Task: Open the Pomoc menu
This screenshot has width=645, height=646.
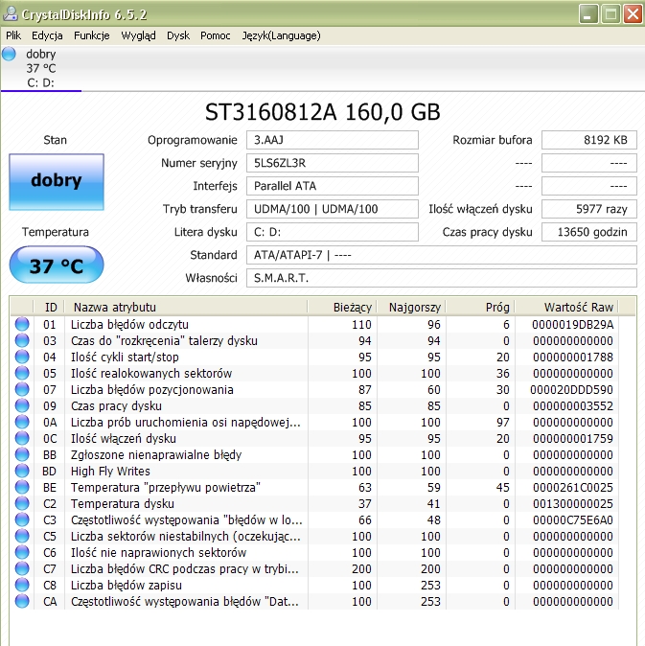Action: pos(215,35)
